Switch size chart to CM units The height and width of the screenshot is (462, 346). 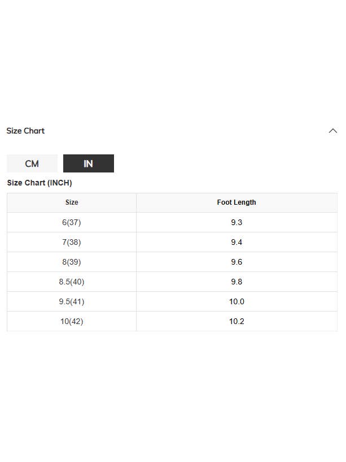click(x=32, y=163)
